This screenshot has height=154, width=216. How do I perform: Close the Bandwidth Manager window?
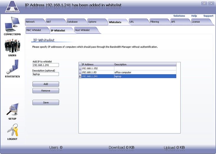(x=211, y=3)
